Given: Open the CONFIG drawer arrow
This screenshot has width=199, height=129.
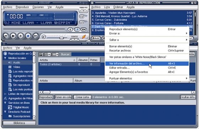Looking at the screenshot, I should (74, 39).
